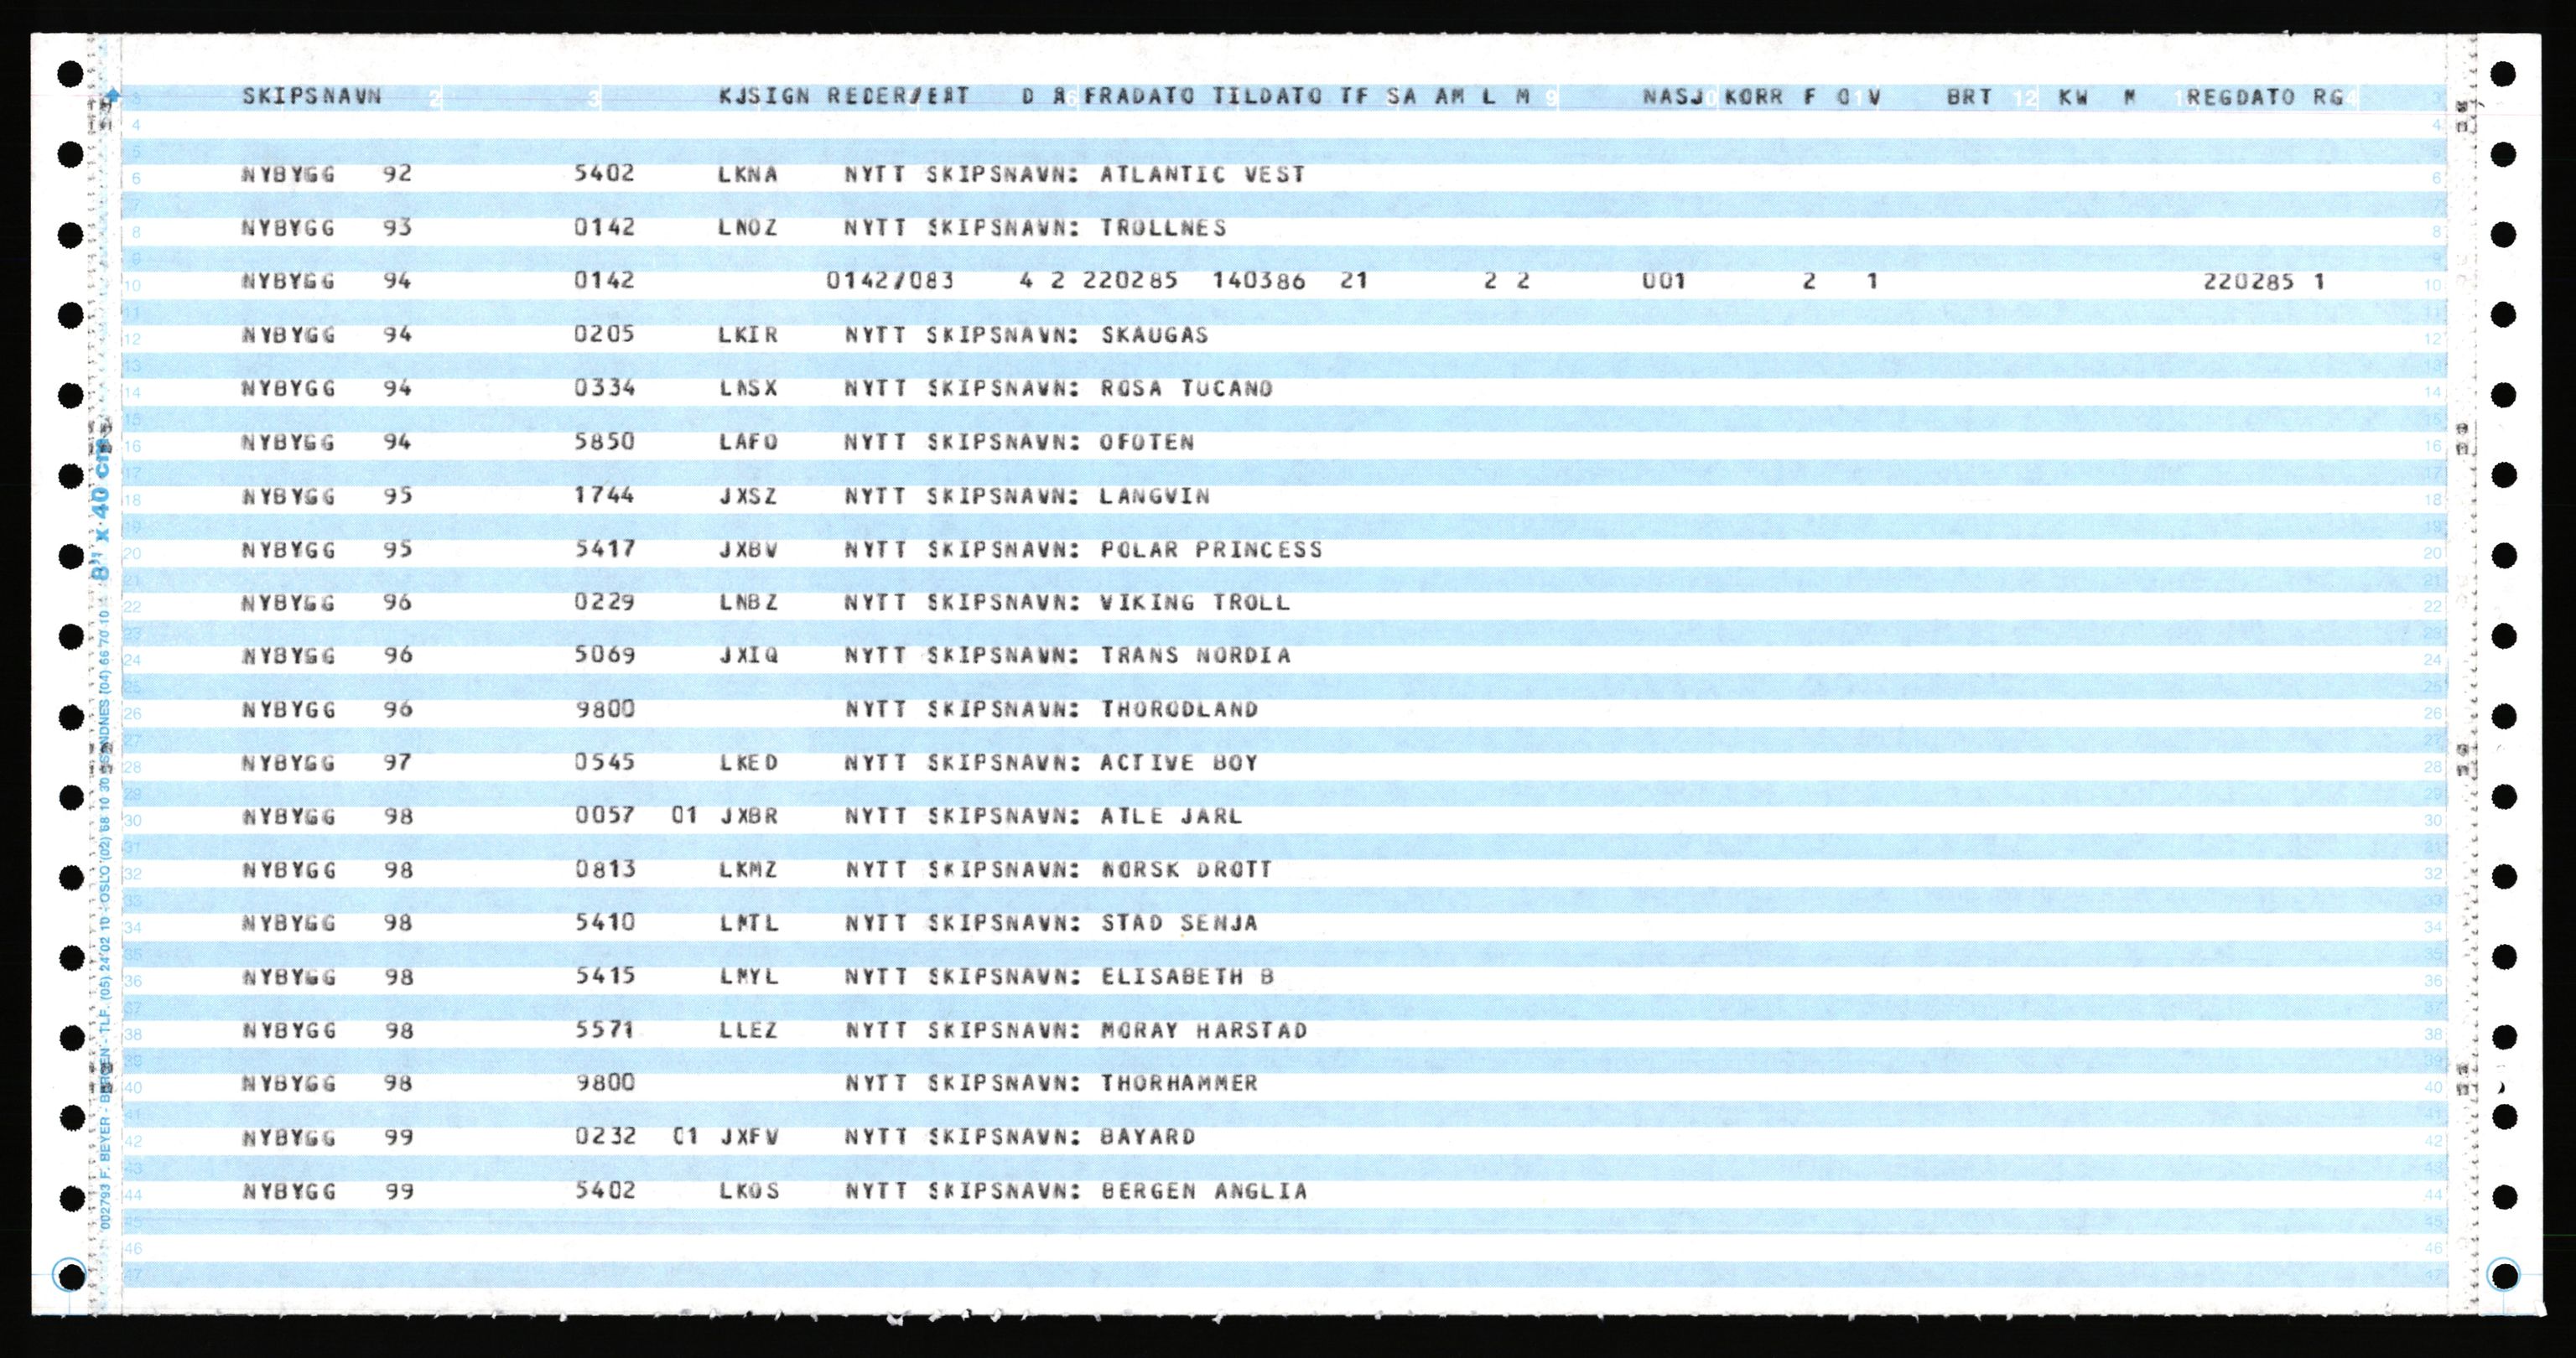Click call sign LNBZ
2576x1358 pixels.
tap(748, 602)
